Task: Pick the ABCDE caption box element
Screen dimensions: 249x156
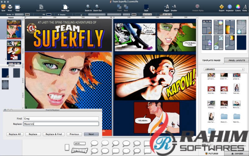Action: tap(80, 144)
